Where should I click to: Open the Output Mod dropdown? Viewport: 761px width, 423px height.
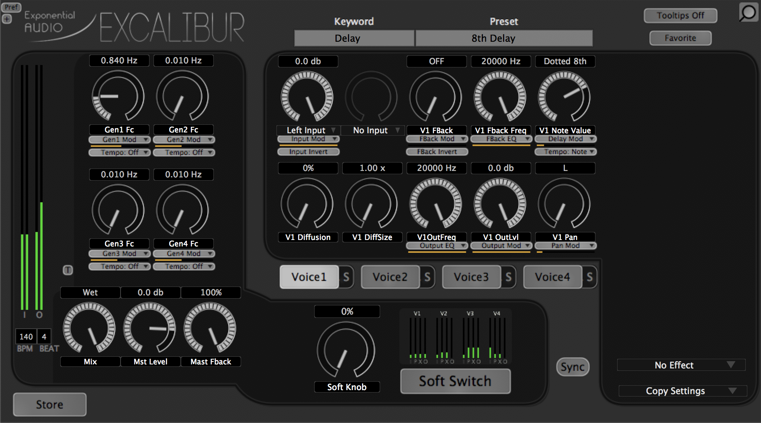(501, 246)
